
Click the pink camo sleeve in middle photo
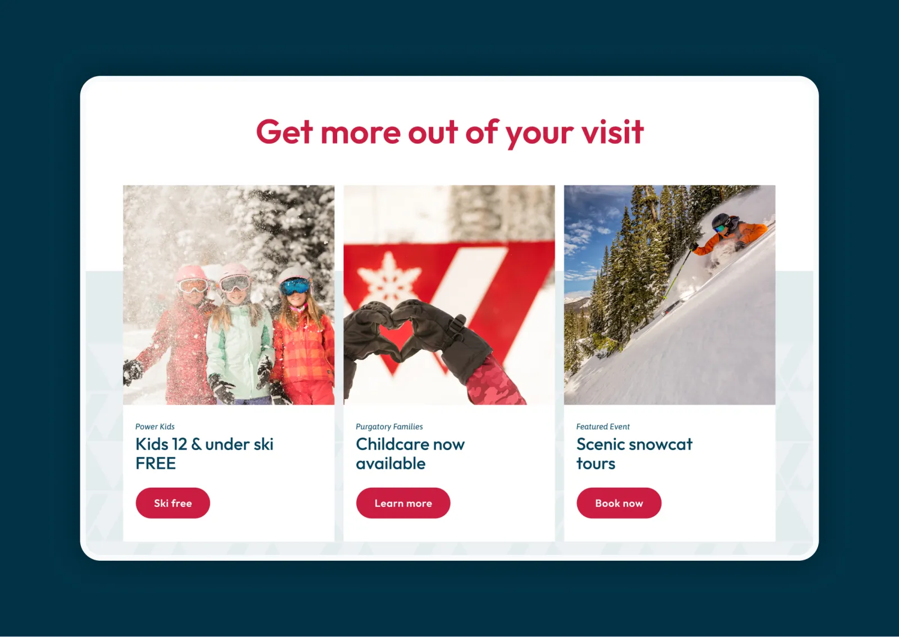494,383
